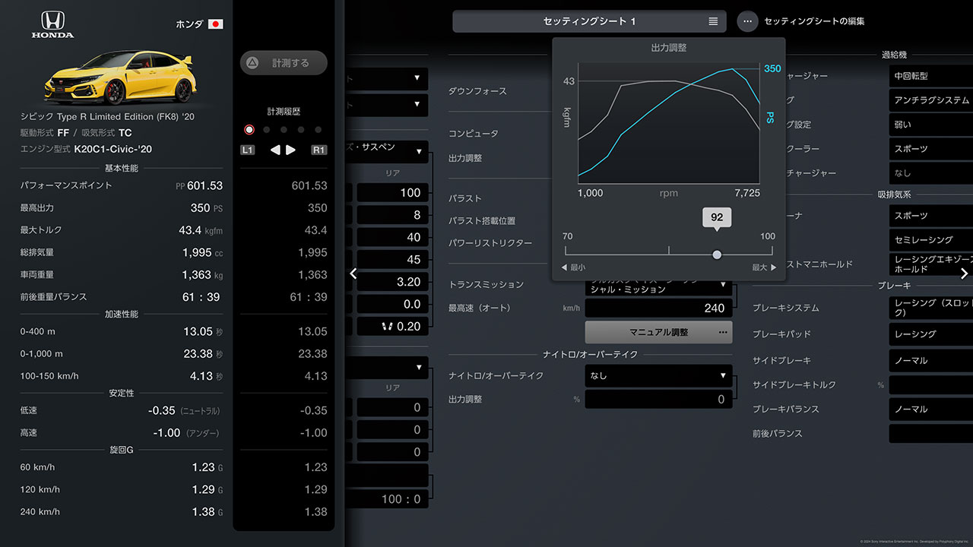Click the 100 : 0 distribution field
Image resolution: width=973 pixels, height=547 pixels.
coord(387,499)
